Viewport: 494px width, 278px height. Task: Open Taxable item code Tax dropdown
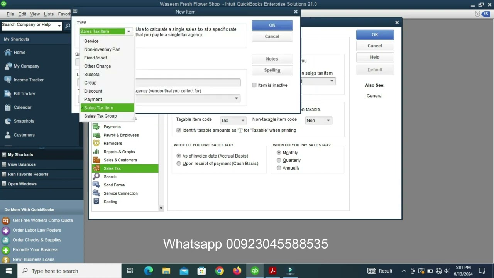point(243,120)
